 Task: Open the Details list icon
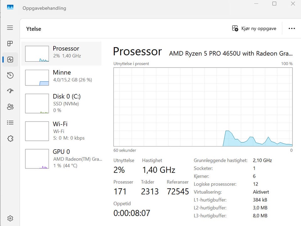10,123
